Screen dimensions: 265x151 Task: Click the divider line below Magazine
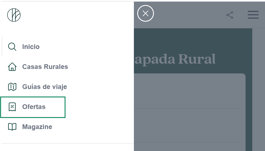coord(67,143)
